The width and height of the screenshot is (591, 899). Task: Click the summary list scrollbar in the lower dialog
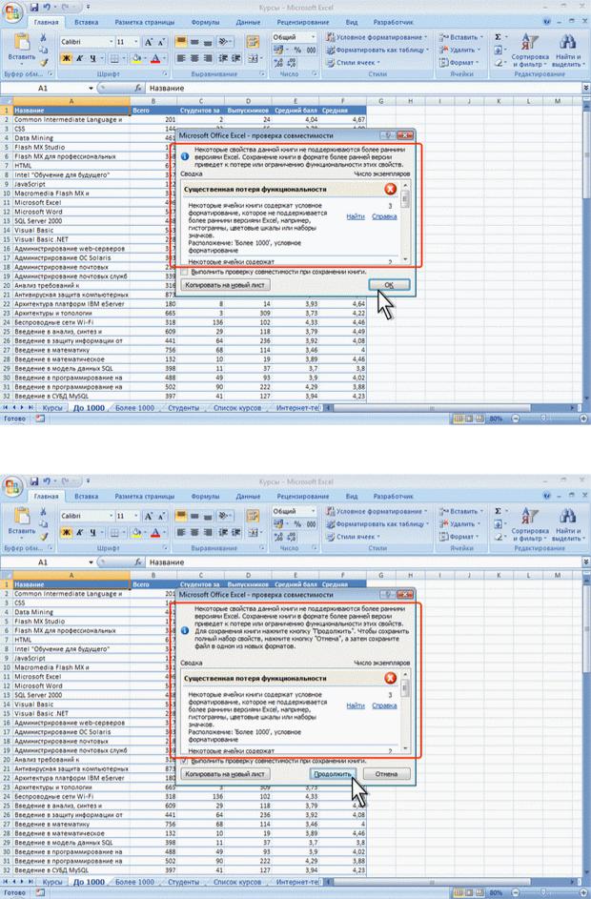coord(405,711)
